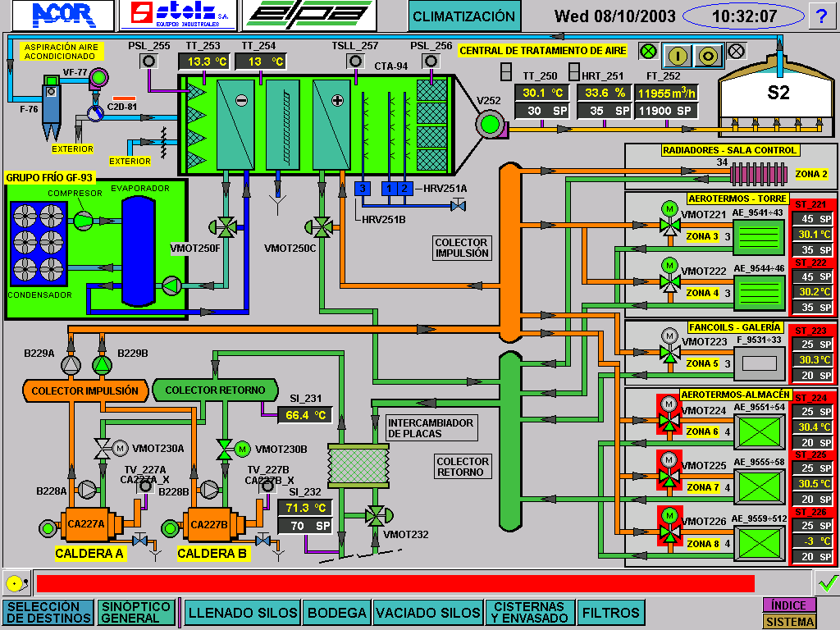The image size is (840, 630).
Task: Toggle the PSL_255 pressure switch indicator
Action: 149,62
